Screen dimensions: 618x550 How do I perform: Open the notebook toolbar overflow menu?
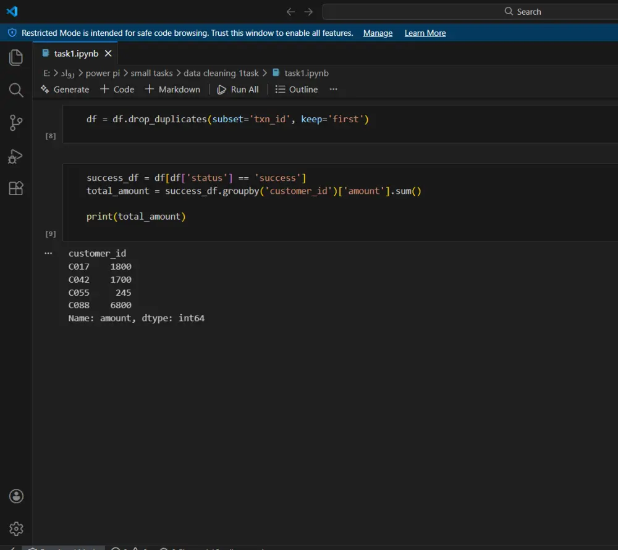333,89
